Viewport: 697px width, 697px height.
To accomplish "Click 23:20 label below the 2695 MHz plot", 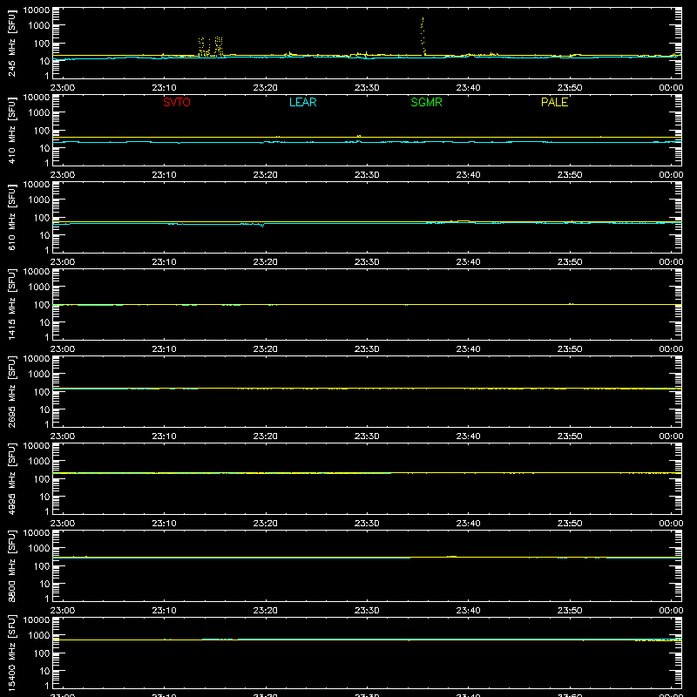I will (266, 436).
